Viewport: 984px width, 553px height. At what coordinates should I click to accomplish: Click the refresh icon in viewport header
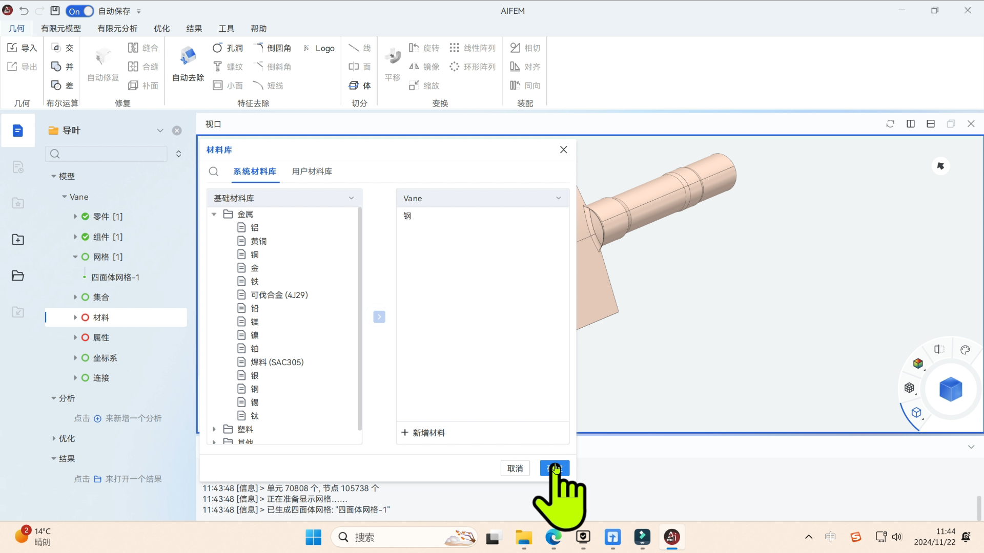pyautogui.click(x=890, y=124)
